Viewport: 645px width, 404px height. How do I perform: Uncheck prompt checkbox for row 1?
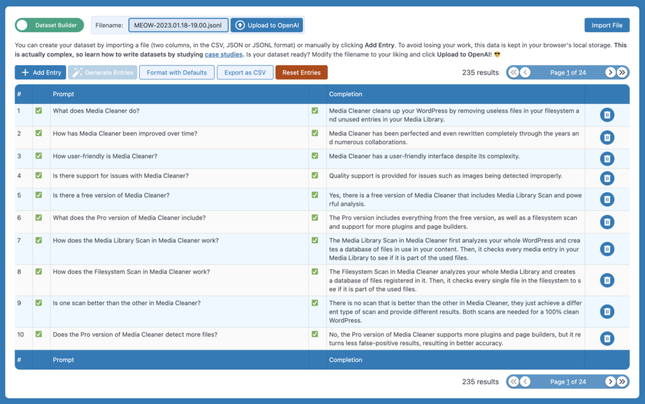click(38, 111)
